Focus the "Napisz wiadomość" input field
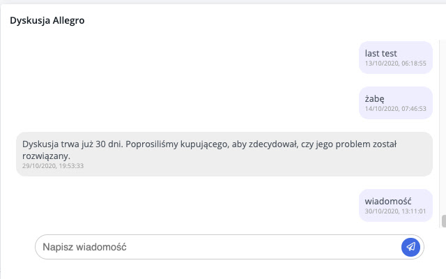Screen dimensions: 446x279 (216, 247)
